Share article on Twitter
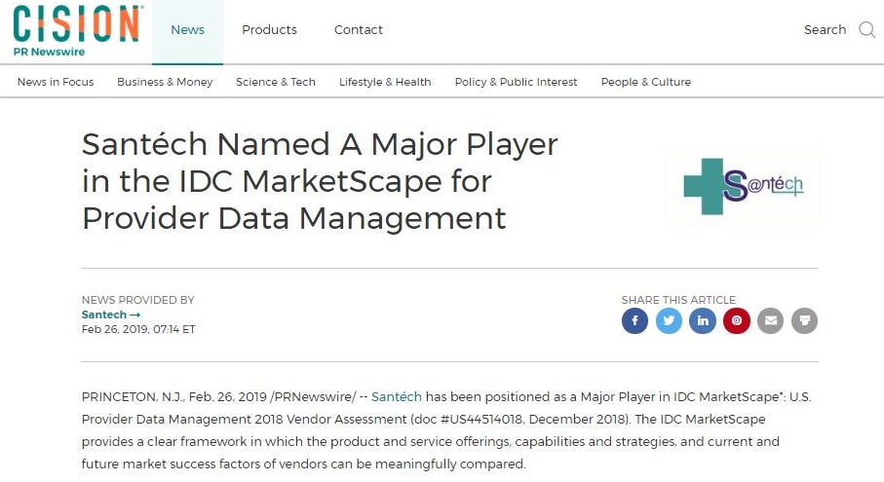This screenshot has width=884, height=482. [x=669, y=321]
